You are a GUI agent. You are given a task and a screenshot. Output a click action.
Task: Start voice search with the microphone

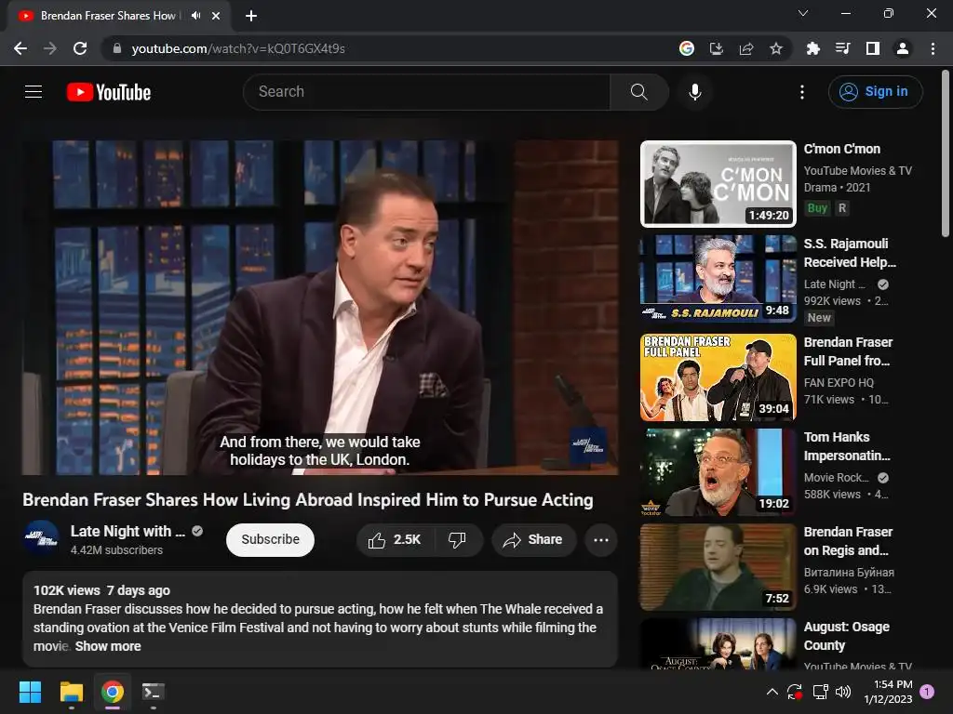point(694,92)
